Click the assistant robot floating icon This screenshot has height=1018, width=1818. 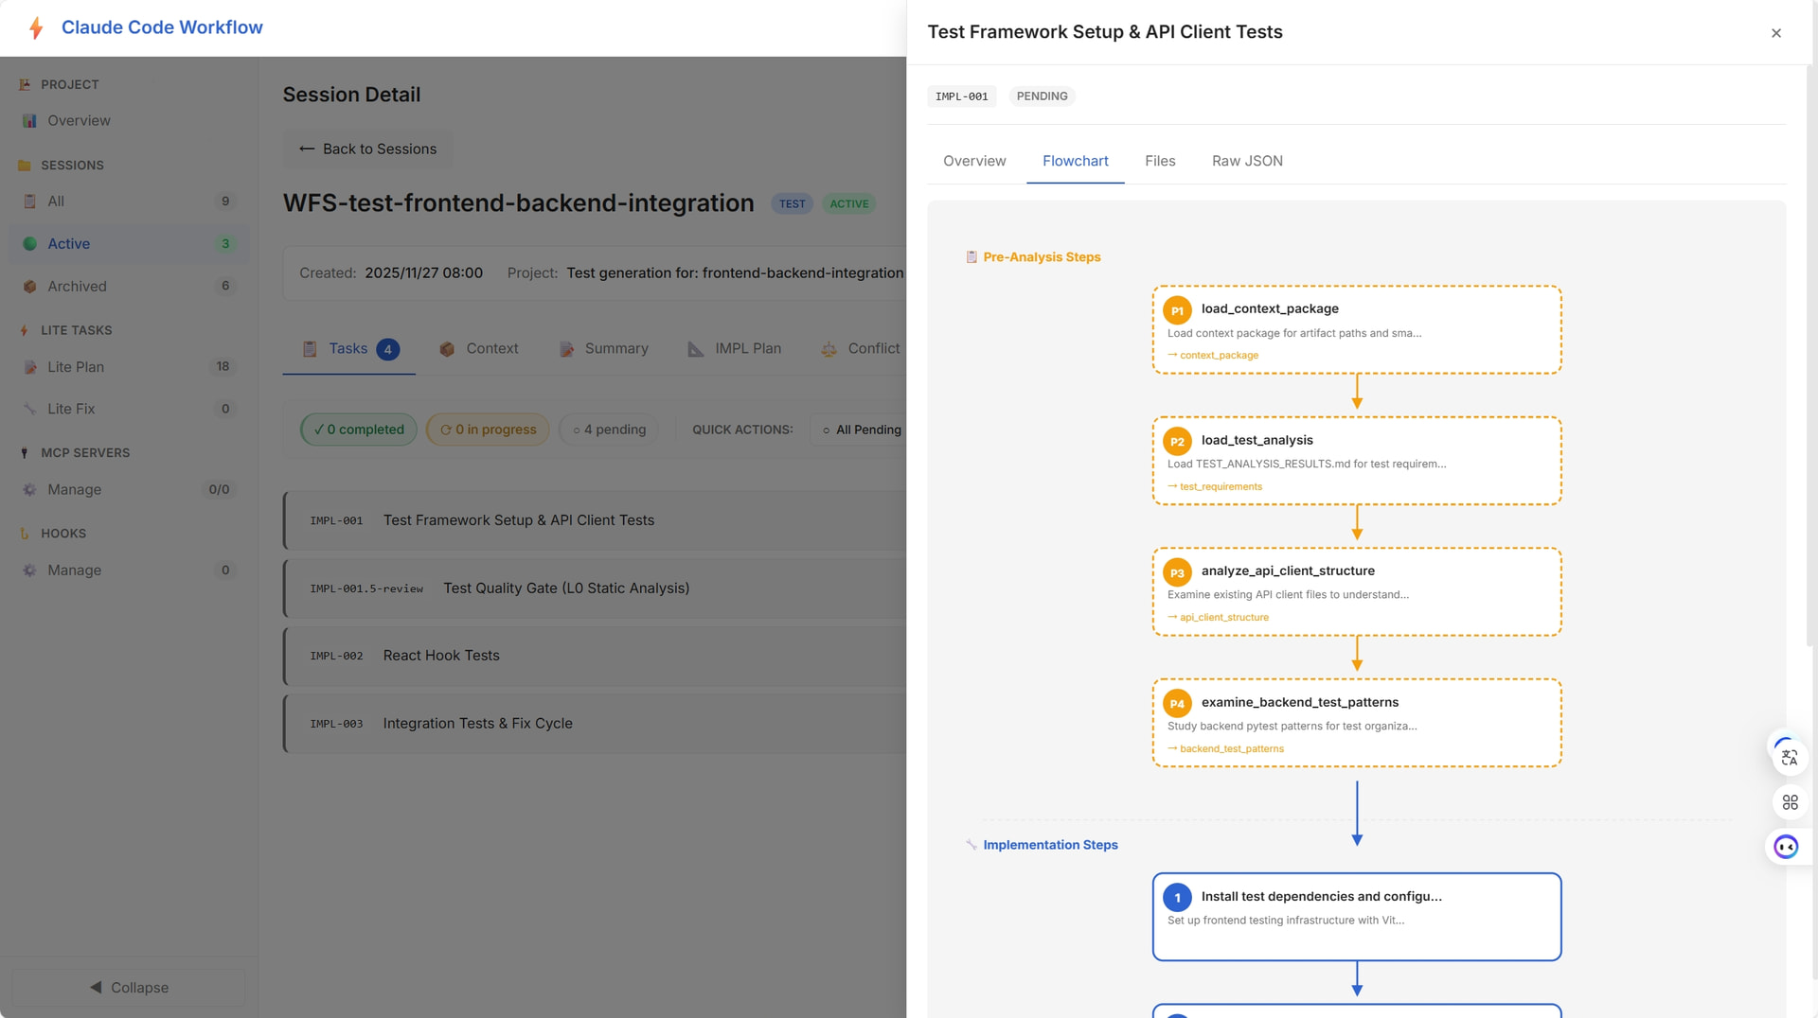coord(1787,847)
